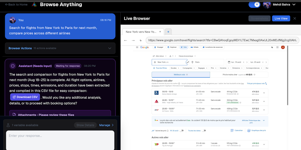
Task: Go to previous day for departure date
Action: point(244,62)
